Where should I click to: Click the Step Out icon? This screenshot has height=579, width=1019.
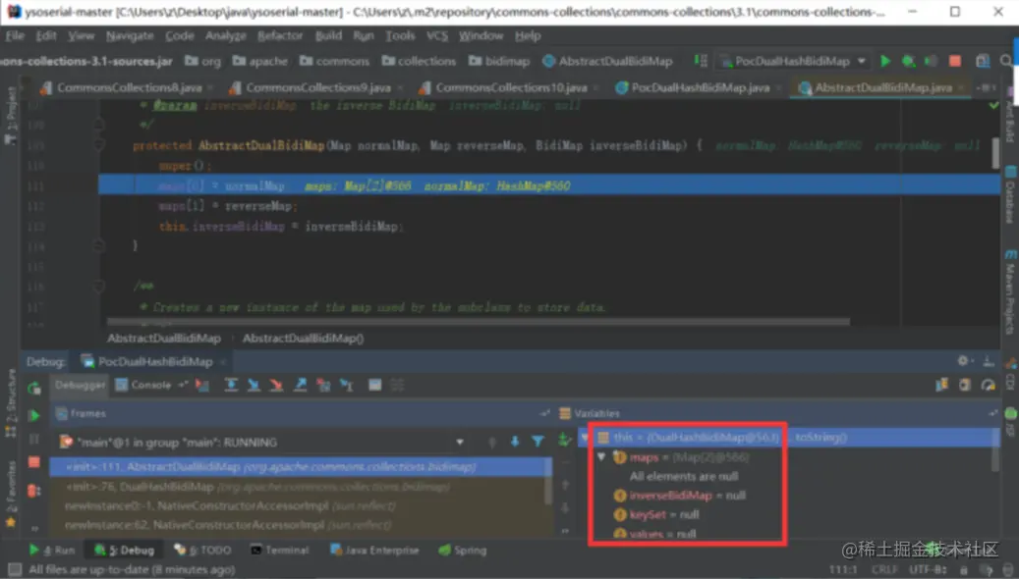click(300, 385)
